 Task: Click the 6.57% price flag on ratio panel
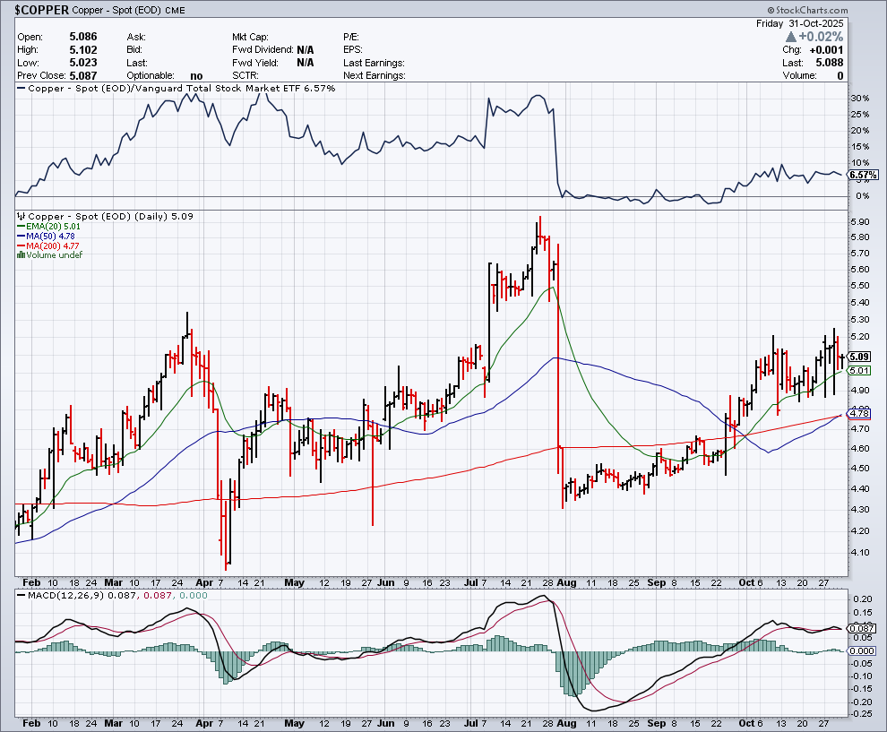(861, 175)
